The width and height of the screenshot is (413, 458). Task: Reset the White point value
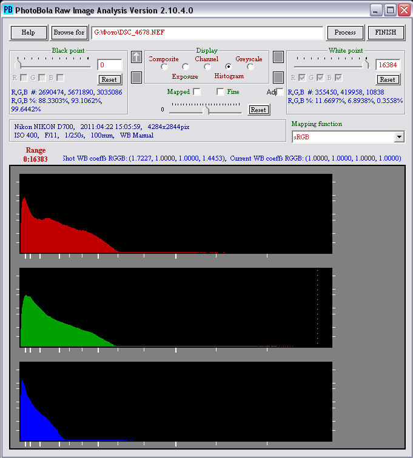tap(388, 79)
